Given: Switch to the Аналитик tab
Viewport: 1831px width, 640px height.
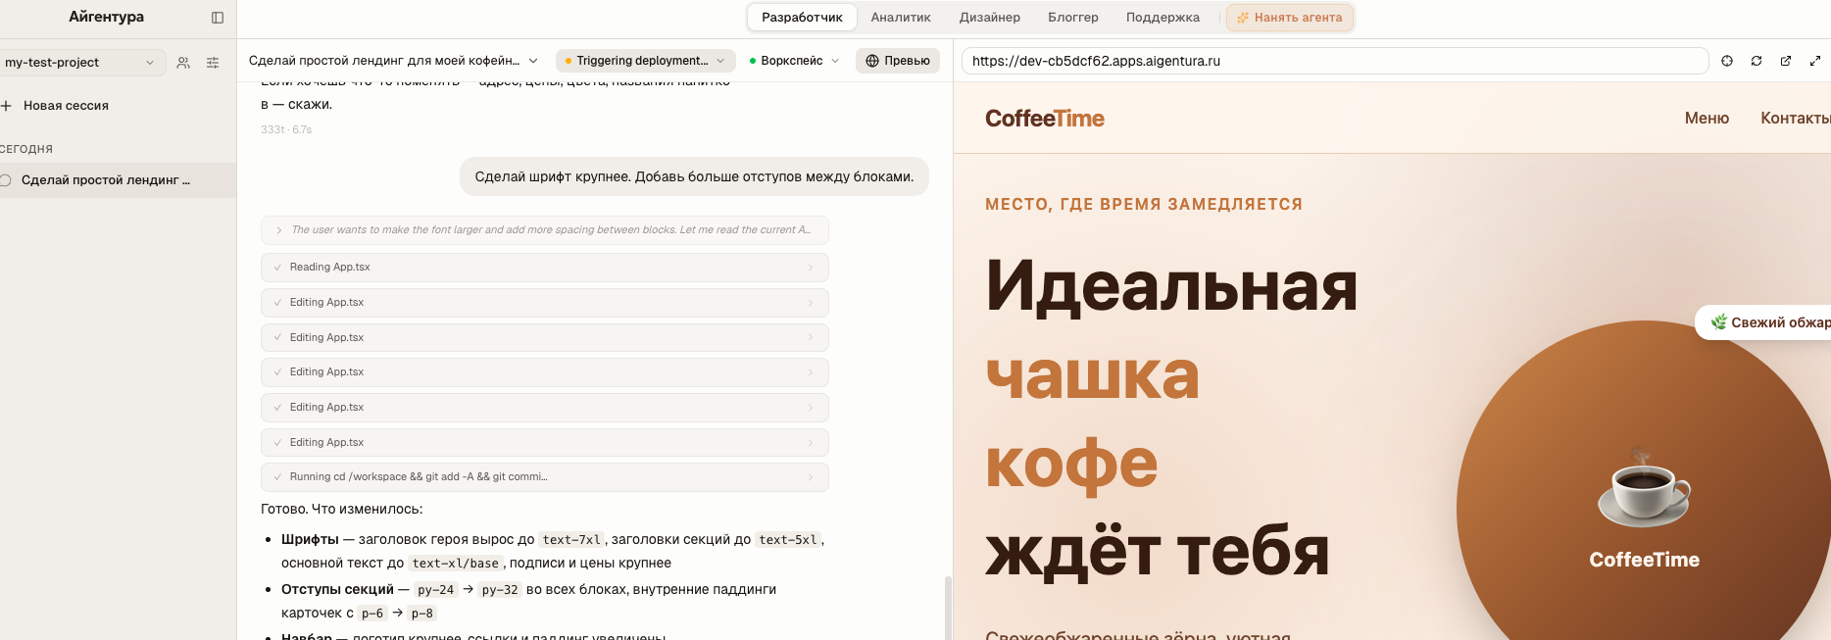Looking at the screenshot, I should pyautogui.click(x=901, y=18).
